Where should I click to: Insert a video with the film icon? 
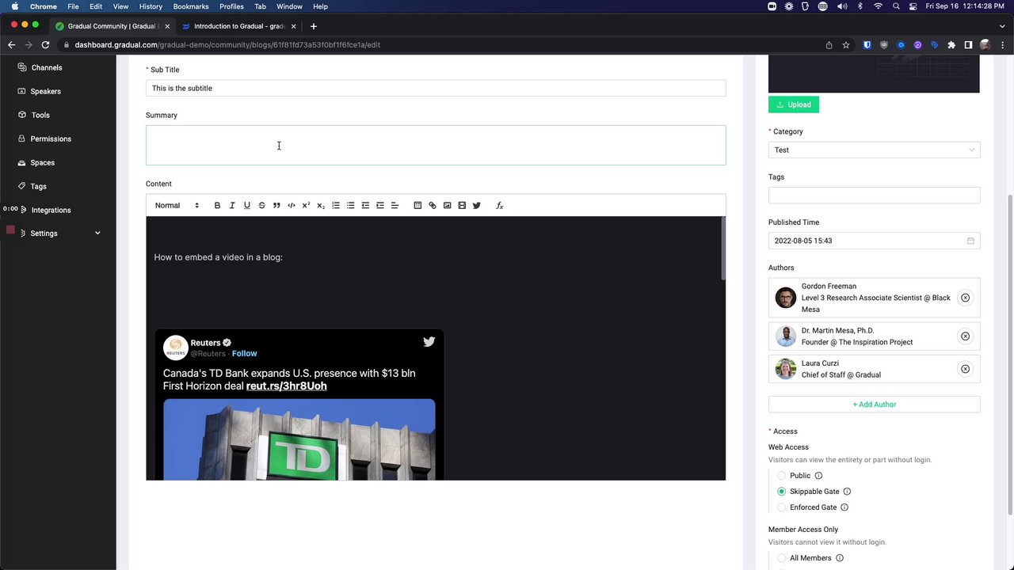tap(462, 206)
